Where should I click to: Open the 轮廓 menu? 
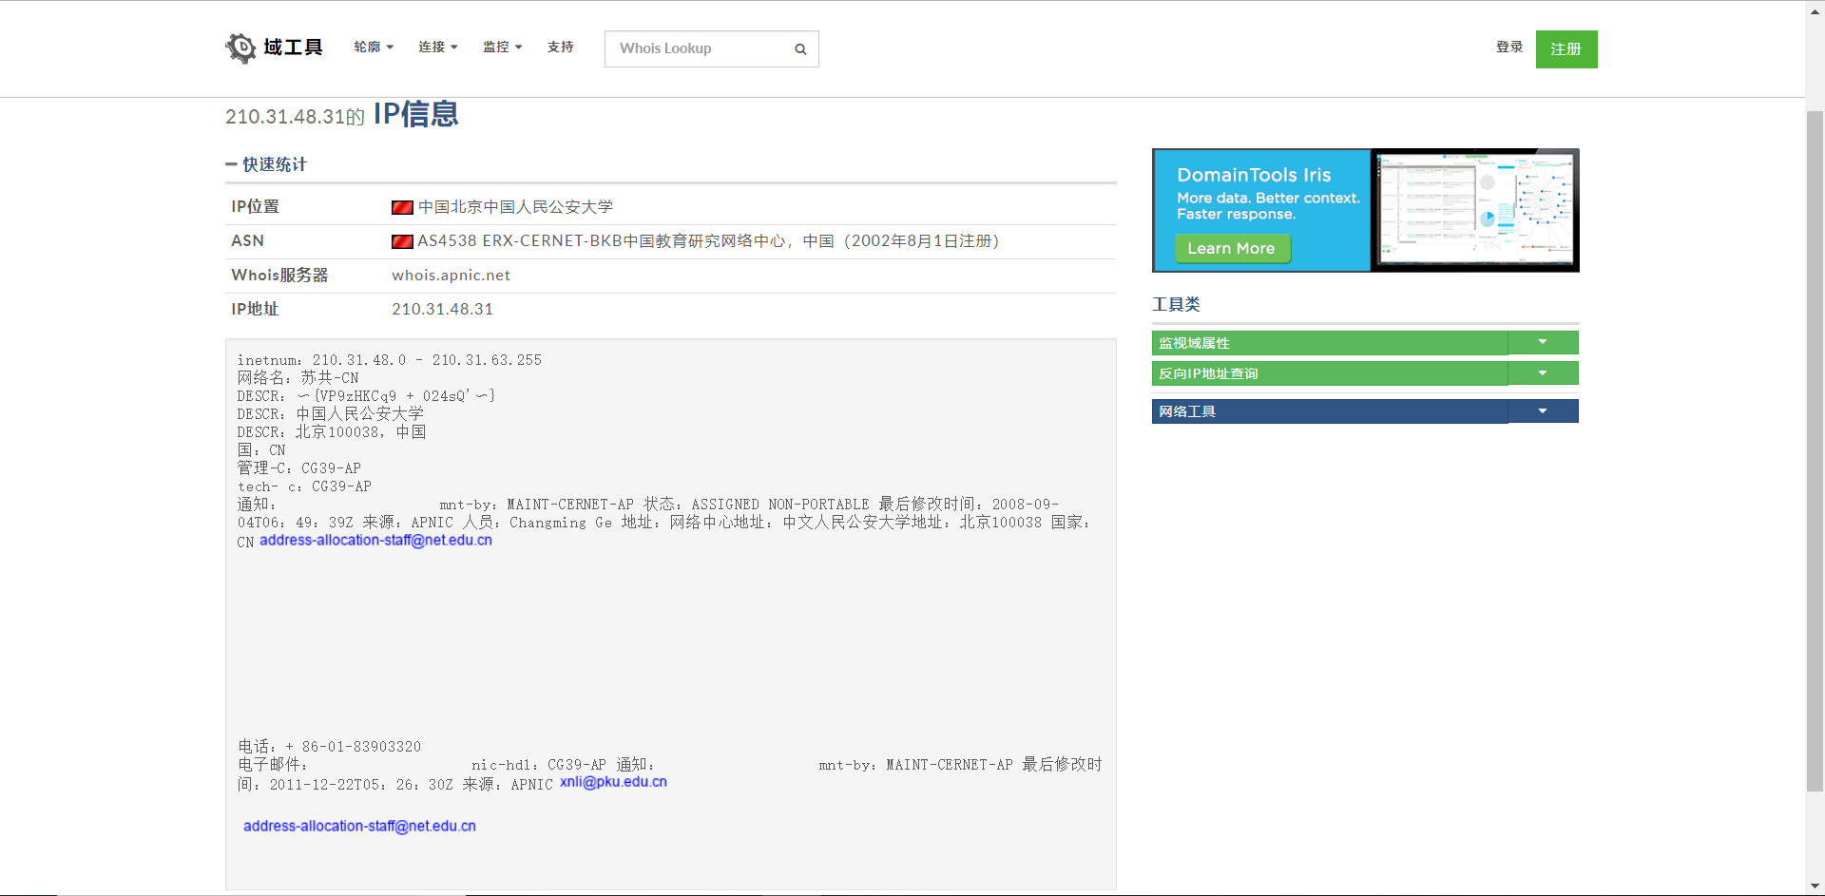pyautogui.click(x=374, y=47)
